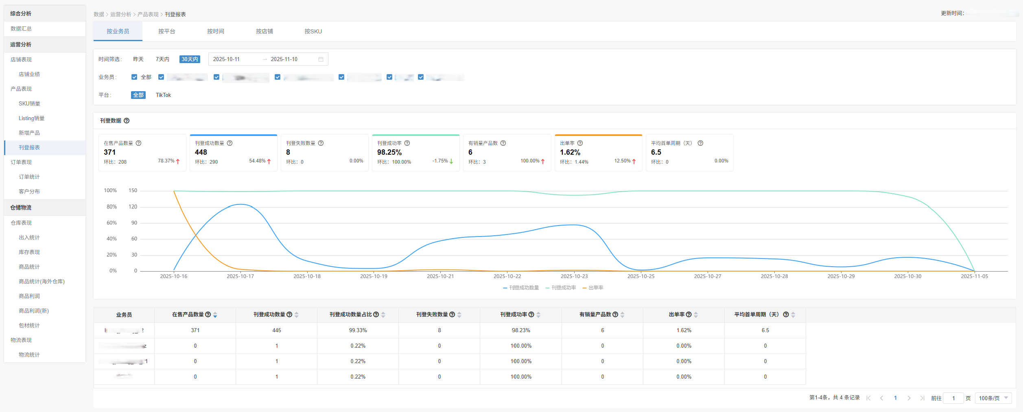Filter platform by TikTok
Image resolution: width=1023 pixels, height=412 pixels.
tap(163, 95)
